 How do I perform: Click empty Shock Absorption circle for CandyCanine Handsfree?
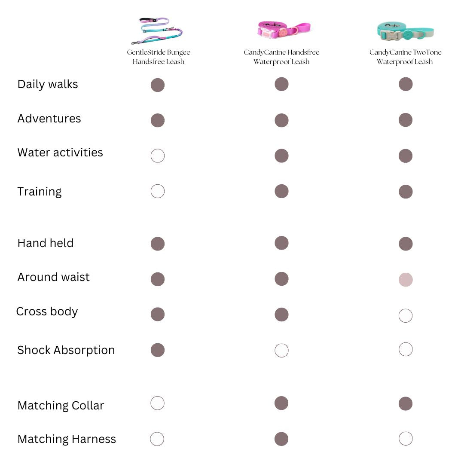(281, 351)
